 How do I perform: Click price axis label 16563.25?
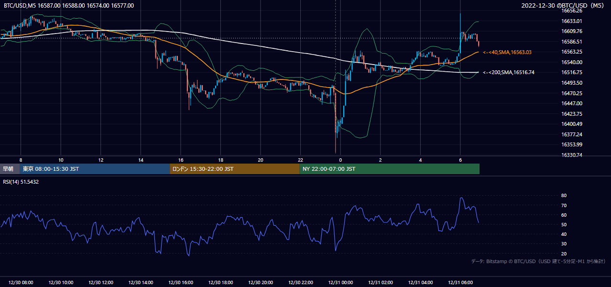pos(571,52)
